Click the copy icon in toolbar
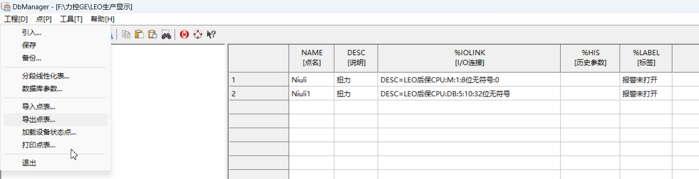Image resolution: width=699 pixels, height=179 pixels. point(126,34)
